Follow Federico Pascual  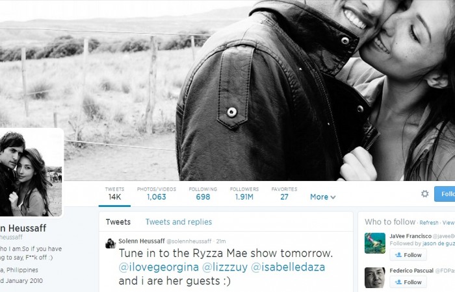(408, 282)
